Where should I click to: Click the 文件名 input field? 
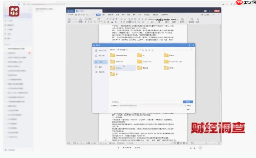(148, 101)
